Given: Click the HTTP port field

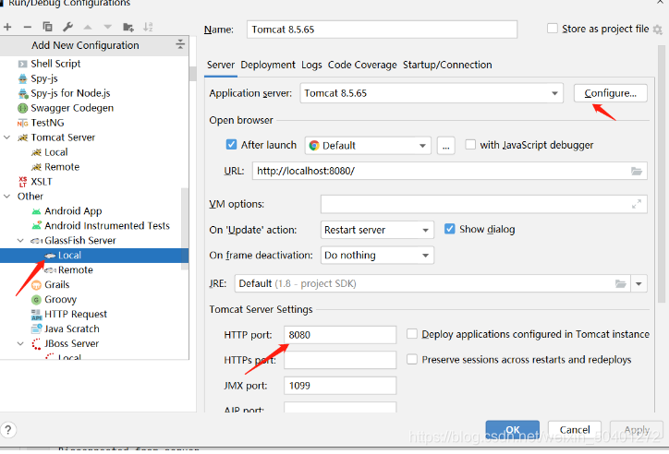Looking at the screenshot, I should tap(340, 335).
